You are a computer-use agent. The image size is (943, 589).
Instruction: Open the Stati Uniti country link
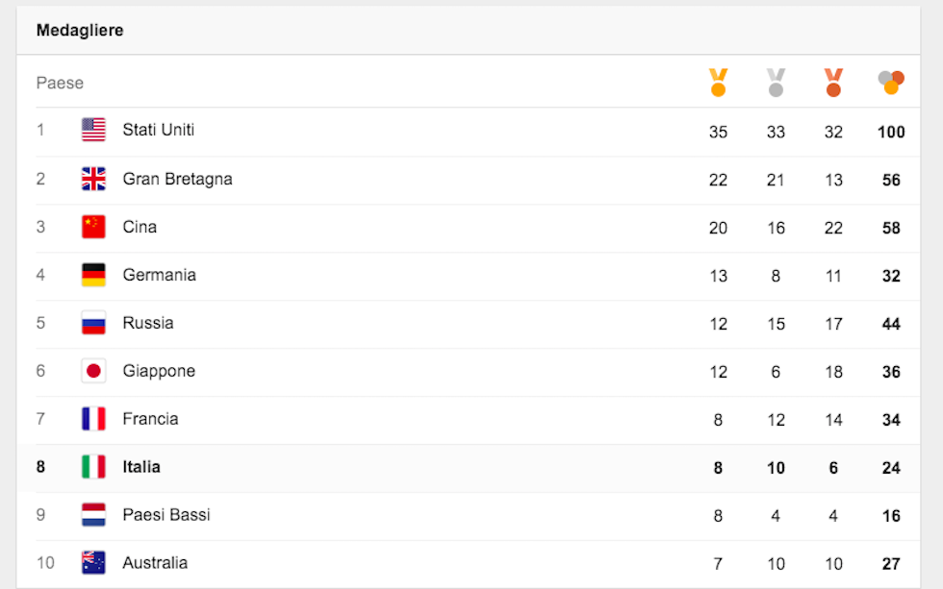tap(159, 130)
